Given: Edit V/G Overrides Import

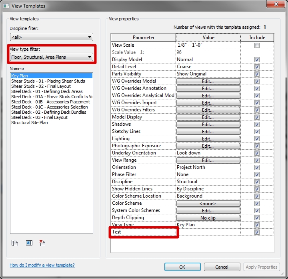Looking at the screenshot, I should pos(208,103).
